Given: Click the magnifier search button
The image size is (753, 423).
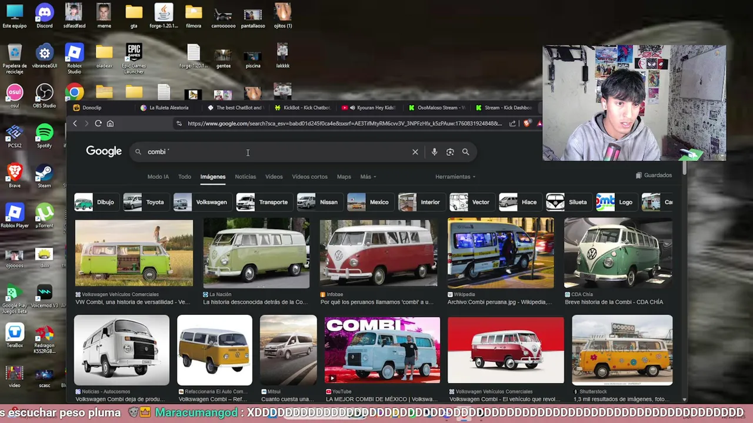Looking at the screenshot, I should point(465,152).
